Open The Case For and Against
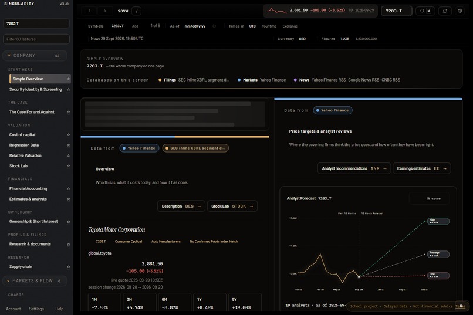473x315 pixels. tap(32, 112)
